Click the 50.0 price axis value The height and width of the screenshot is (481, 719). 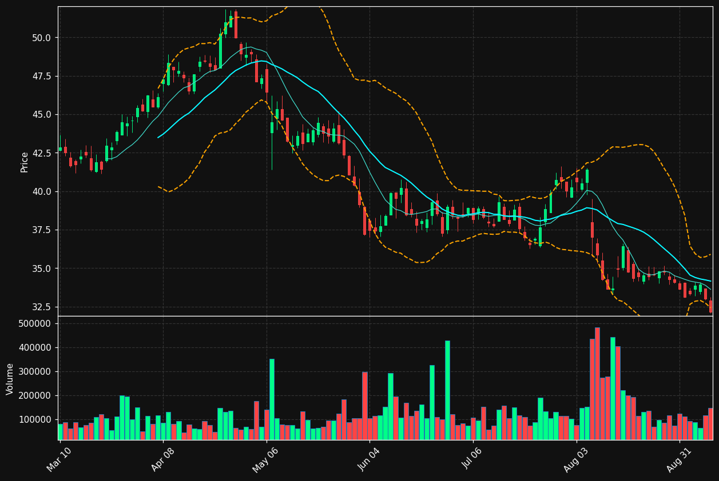click(42, 38)
